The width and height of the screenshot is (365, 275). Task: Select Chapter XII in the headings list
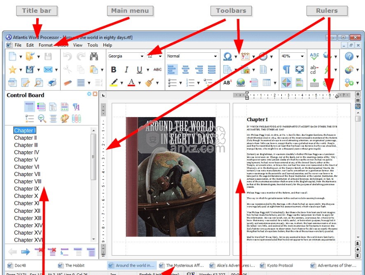(x=27, y=211)
